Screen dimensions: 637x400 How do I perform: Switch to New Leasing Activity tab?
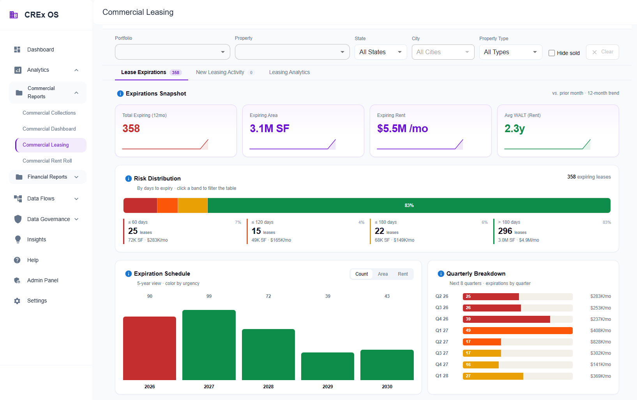(225, 73)
